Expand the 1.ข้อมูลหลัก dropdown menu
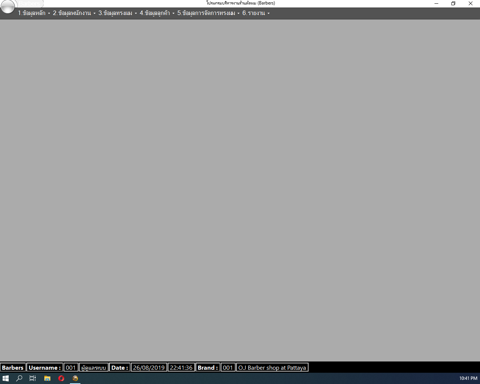Image resolution: width=480 pixels, height=384 pixels. (x=34, y=13)
